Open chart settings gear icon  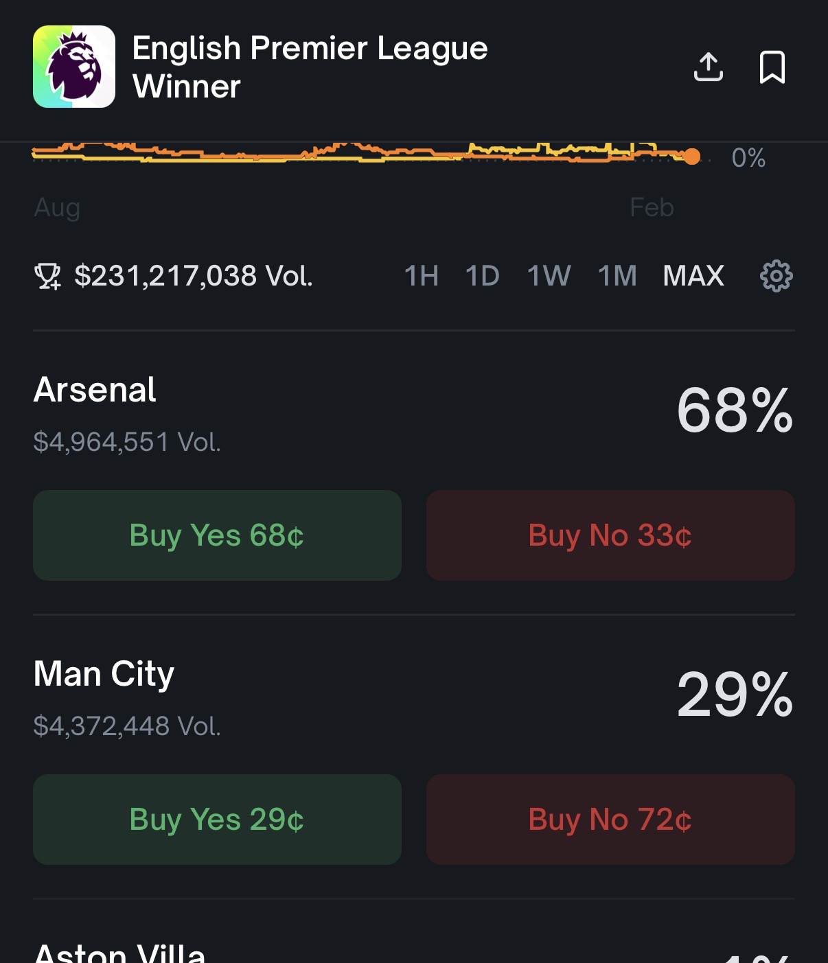[776, 276]
